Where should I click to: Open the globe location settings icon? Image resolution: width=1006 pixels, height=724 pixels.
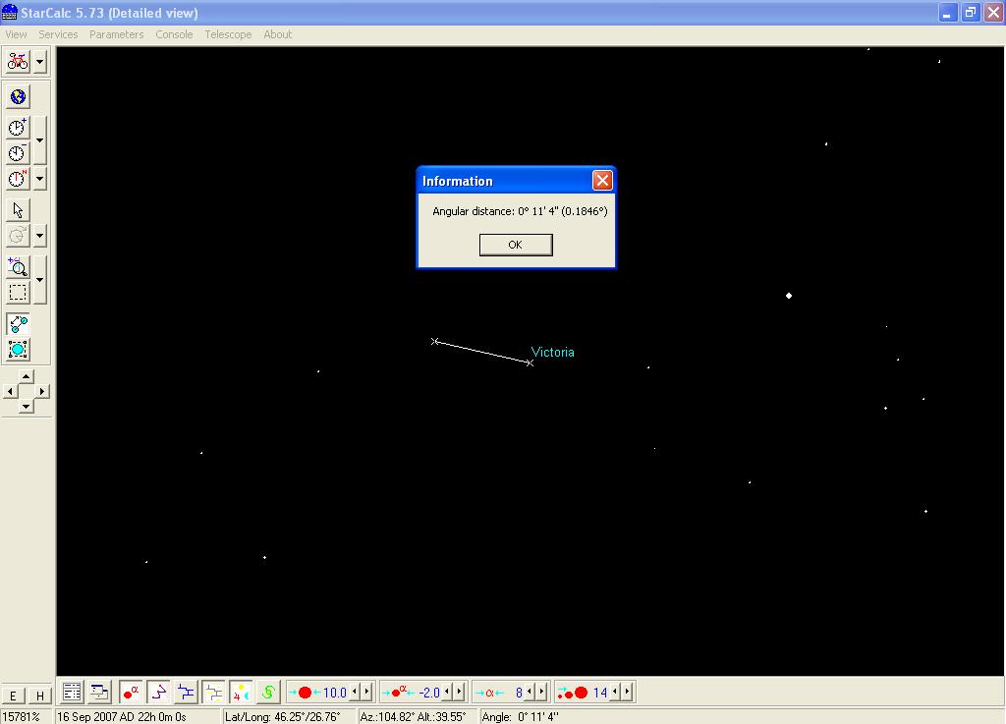(18, 96)
